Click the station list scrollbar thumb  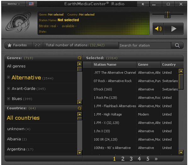[x=181, y=82]
